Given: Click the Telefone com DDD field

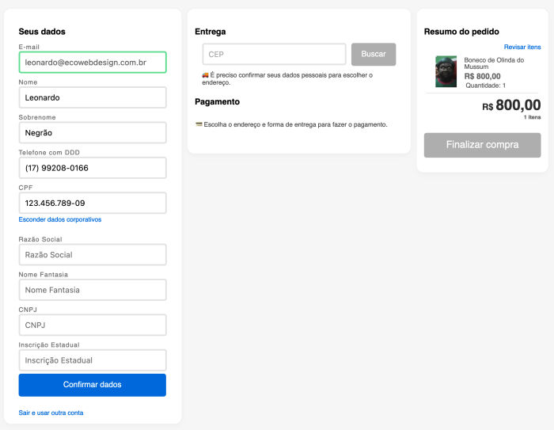Looking at the screenshot, I should 92,168.
